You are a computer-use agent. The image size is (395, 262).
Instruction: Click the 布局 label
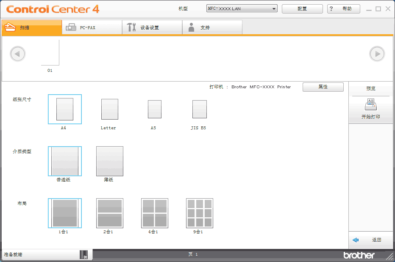point(22,203)
